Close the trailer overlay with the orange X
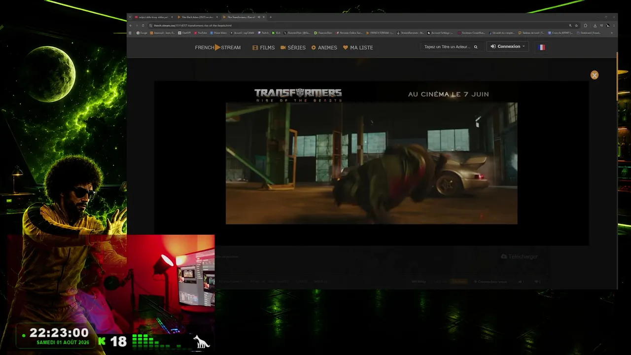This screenshot has width=631, height=355. pos(595,75)
